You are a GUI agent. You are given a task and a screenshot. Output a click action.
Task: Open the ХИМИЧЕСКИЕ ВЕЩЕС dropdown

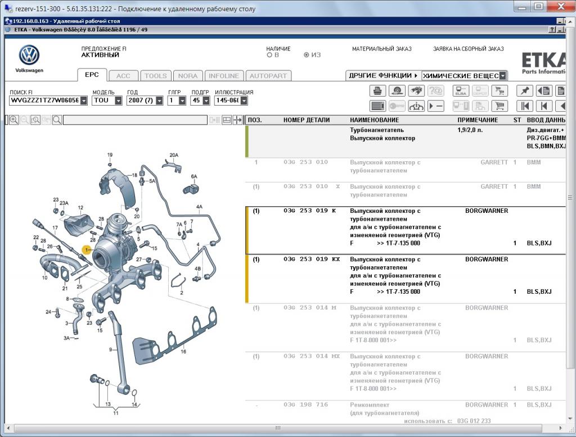503,76
